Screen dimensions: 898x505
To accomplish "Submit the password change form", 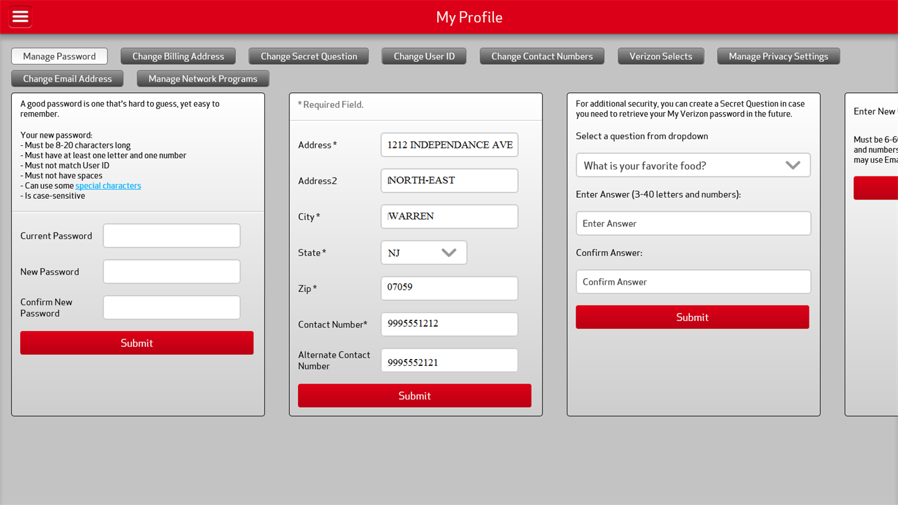I will click(x=137, y=343).
